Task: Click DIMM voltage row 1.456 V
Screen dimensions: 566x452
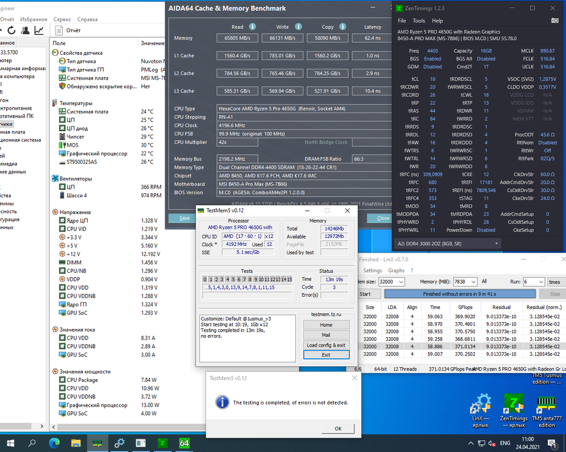Action: click(x=108, y=262)
